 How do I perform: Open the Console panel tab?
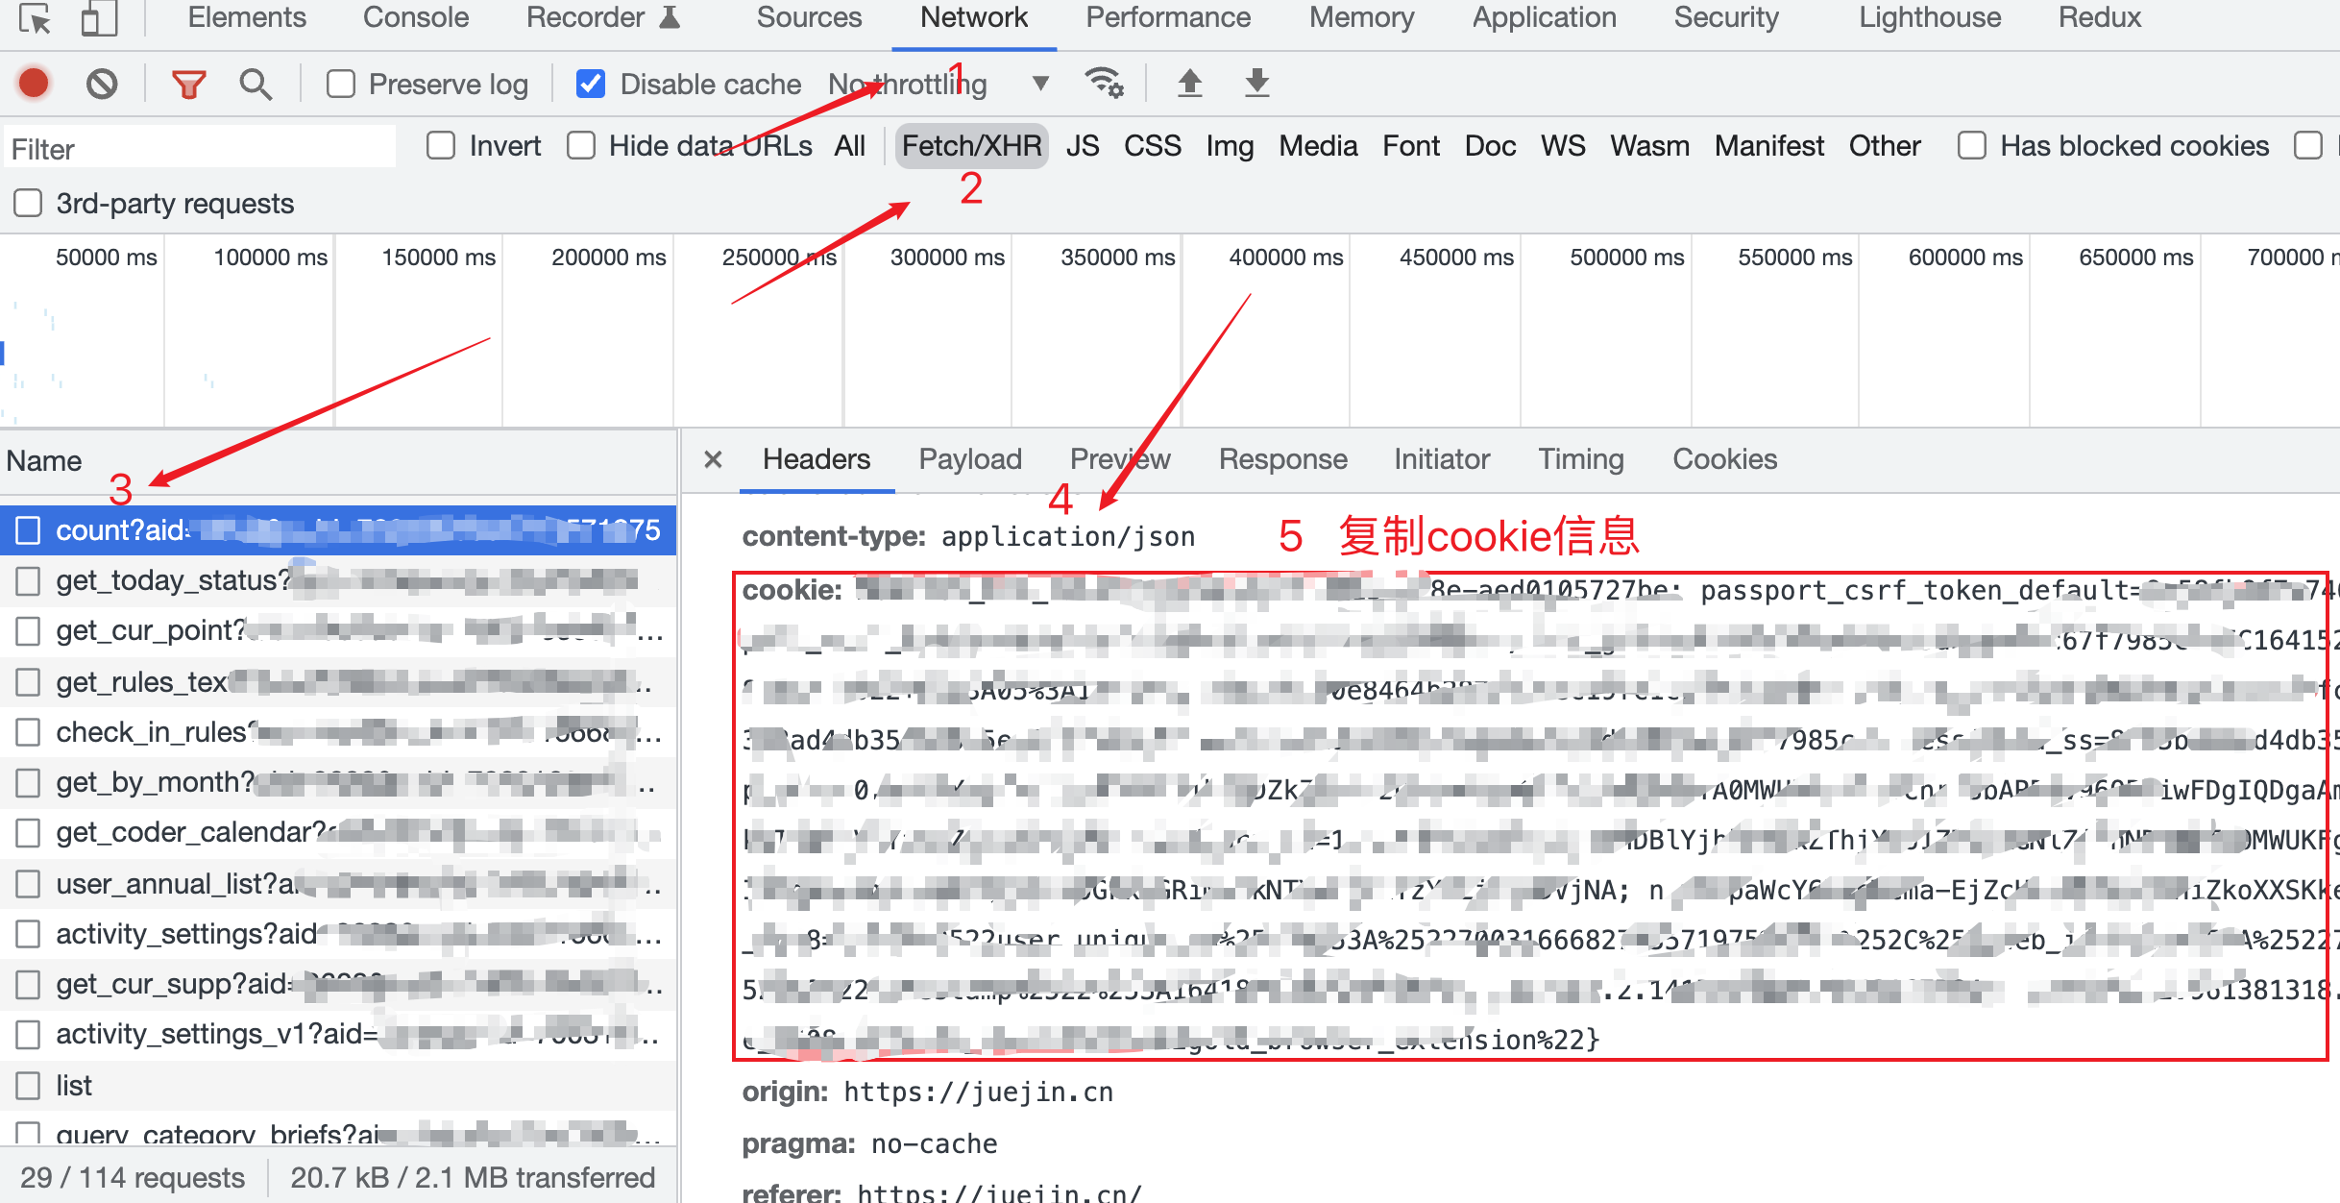pos(415,17)
